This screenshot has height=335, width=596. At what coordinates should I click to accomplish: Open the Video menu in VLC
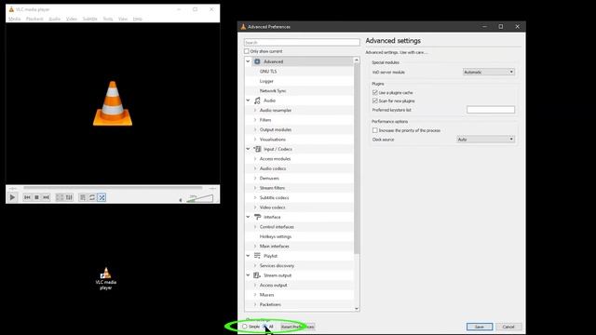(x=72, y=19)
